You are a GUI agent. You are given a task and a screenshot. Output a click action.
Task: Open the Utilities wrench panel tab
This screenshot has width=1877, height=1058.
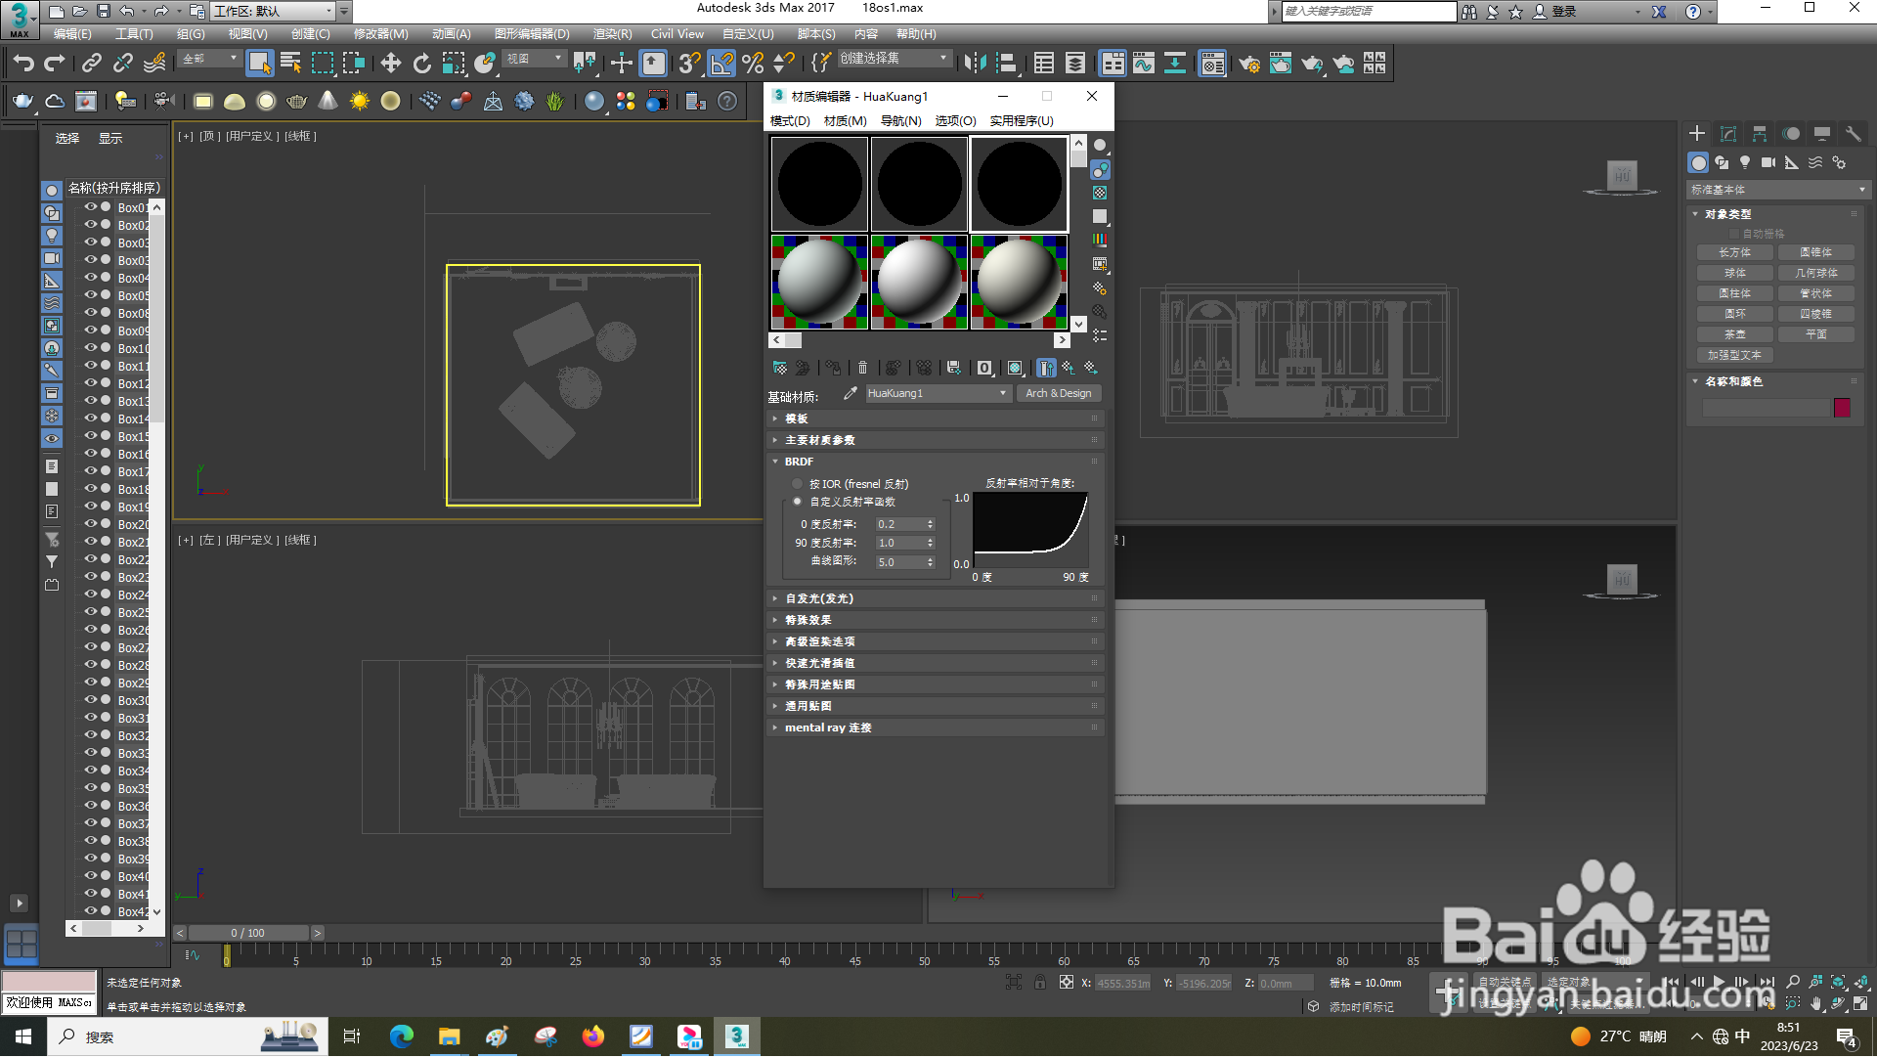(1854, 134)
